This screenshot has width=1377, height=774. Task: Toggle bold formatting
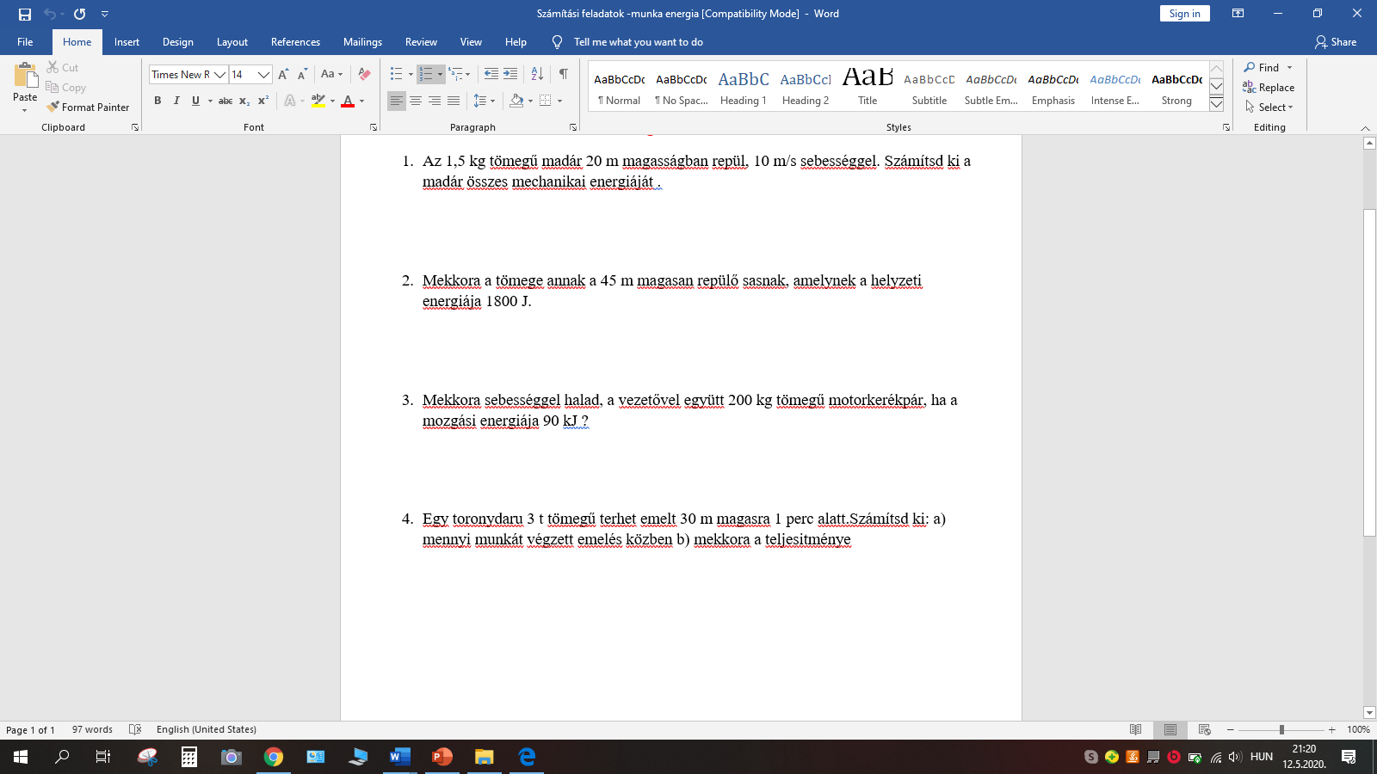coord(157,101)
